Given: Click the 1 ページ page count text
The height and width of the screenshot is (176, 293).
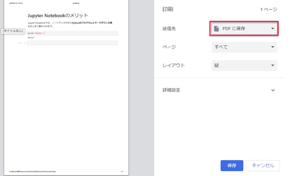Looking at the screenshot, I should [x=269, y=9].
